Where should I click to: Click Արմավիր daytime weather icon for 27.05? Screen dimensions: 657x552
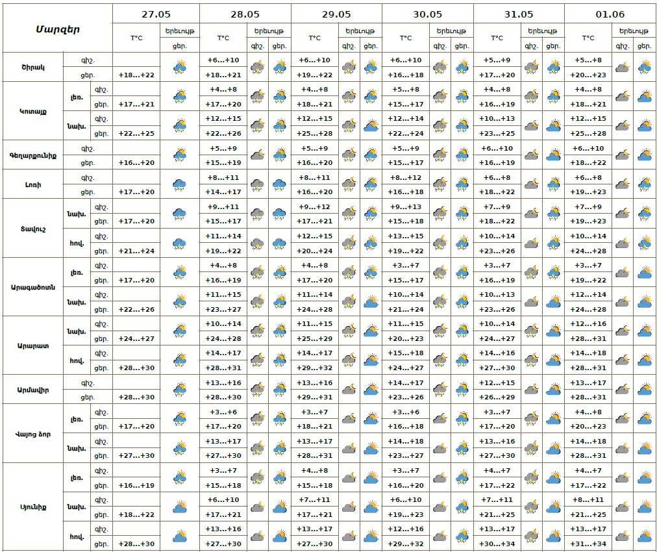click(x=180, y=389)
